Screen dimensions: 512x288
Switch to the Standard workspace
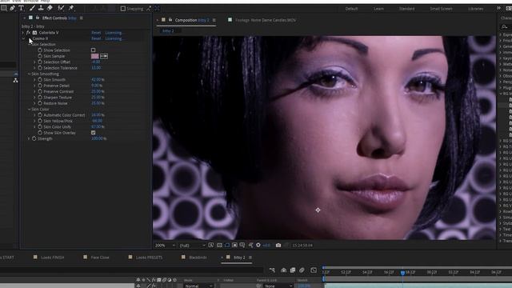coord(407,9)
